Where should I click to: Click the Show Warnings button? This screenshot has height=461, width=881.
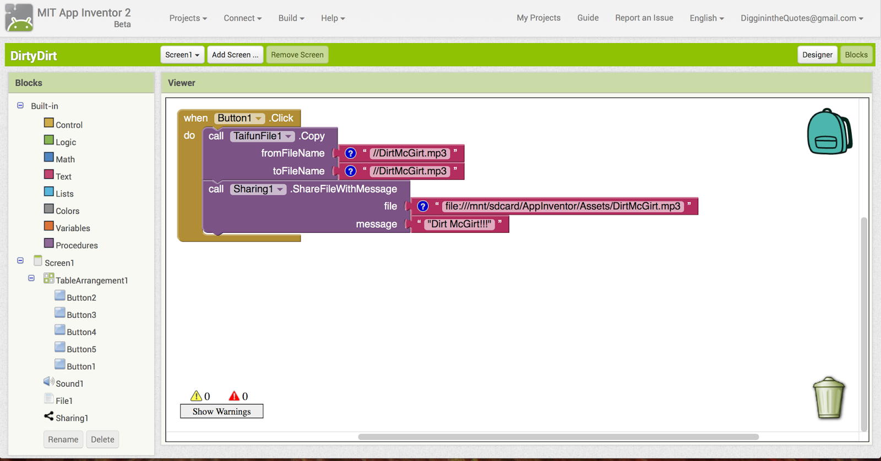click(221, 411)
